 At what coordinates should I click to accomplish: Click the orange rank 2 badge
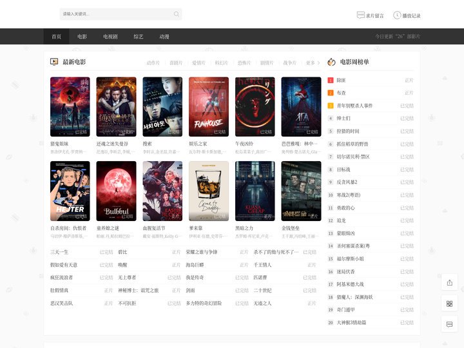(x=331, y=93)
